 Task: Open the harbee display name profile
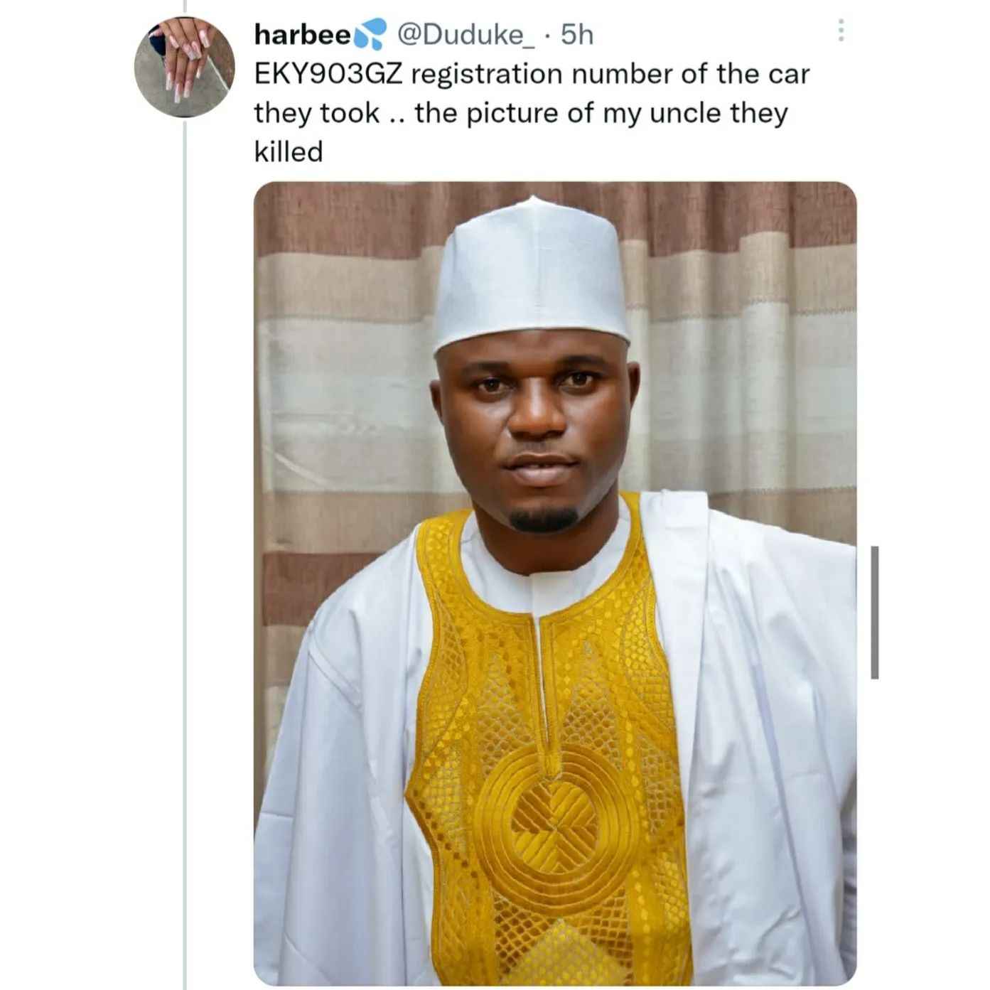pos(303,34)
